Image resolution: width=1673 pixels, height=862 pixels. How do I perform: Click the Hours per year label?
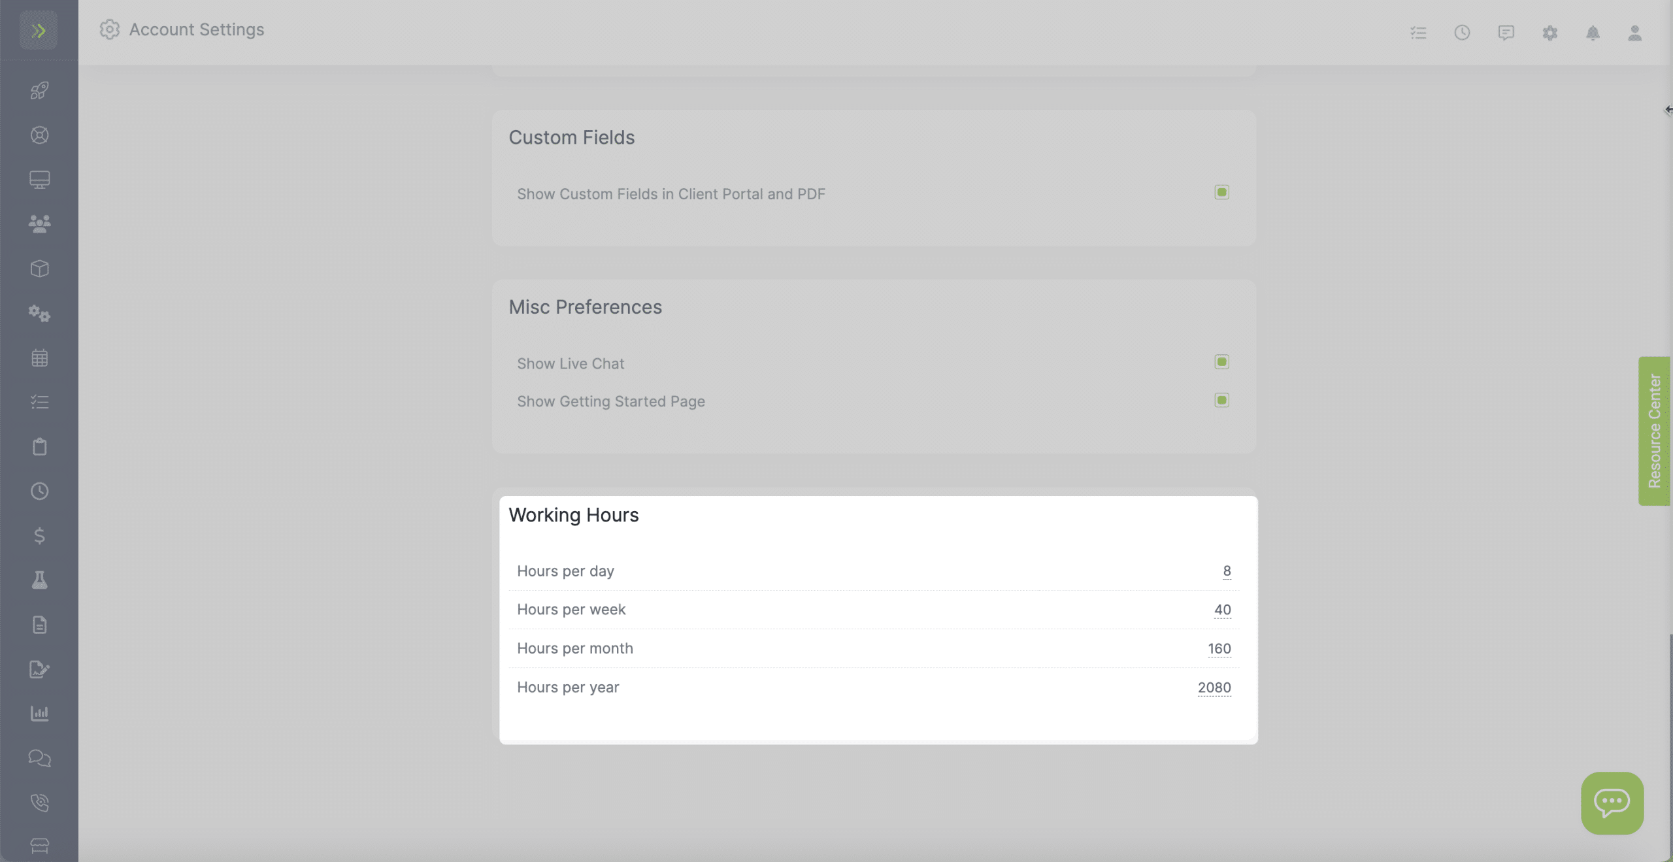[568, 688]
